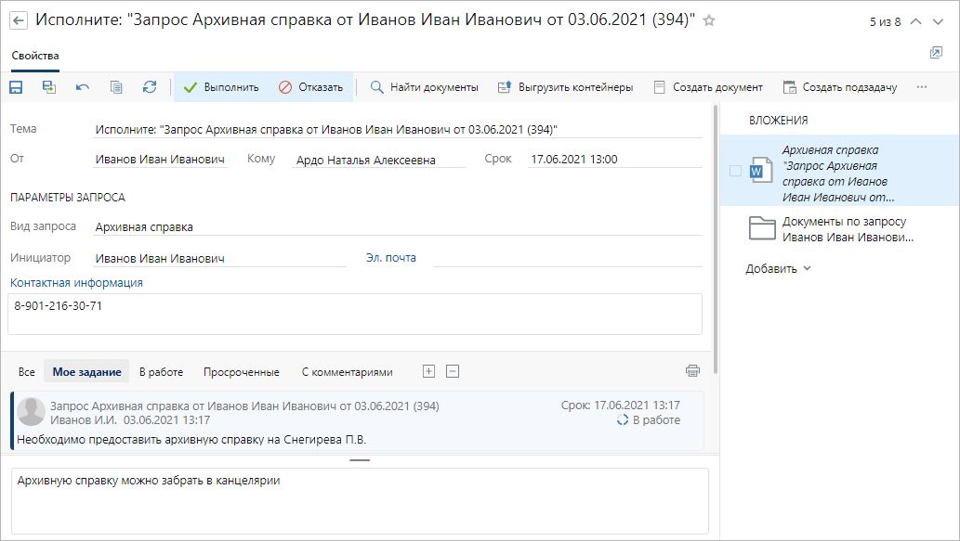Click the task text about Снегирева П.В.
960x541 pixels.
pyautogui.click(x=191, y=440)
